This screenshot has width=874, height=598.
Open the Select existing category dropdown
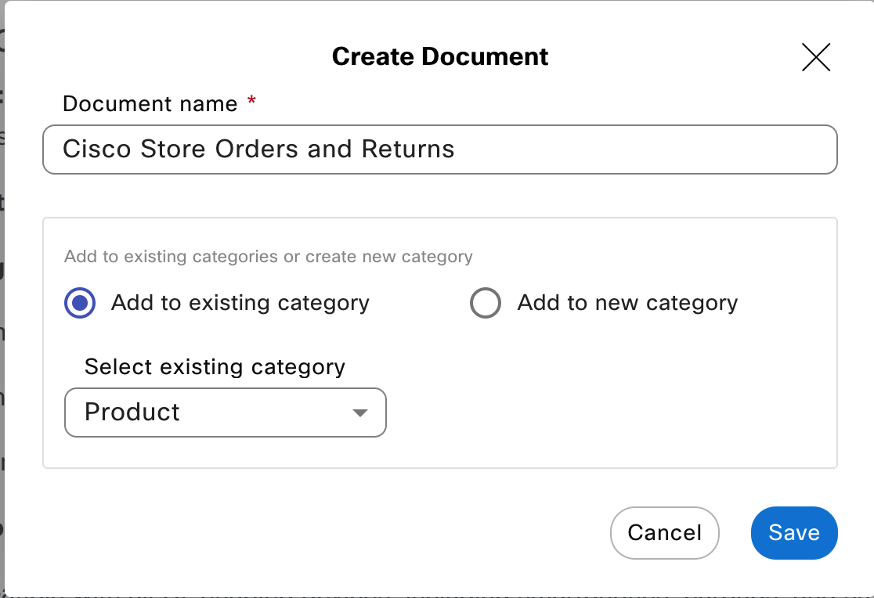point(225,412)
